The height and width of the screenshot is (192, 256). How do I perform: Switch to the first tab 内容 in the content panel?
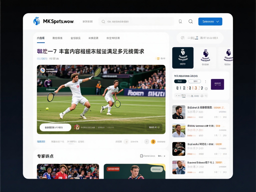pyautogui.click(x=41, y=38)
